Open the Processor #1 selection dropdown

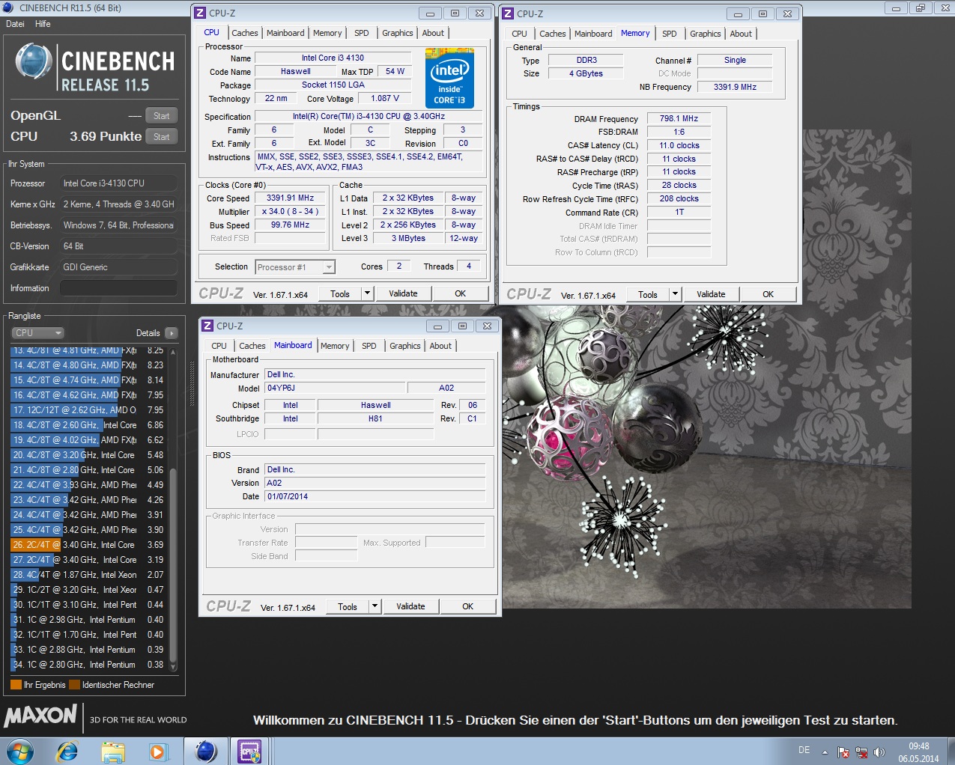click(x=295, y=267)
